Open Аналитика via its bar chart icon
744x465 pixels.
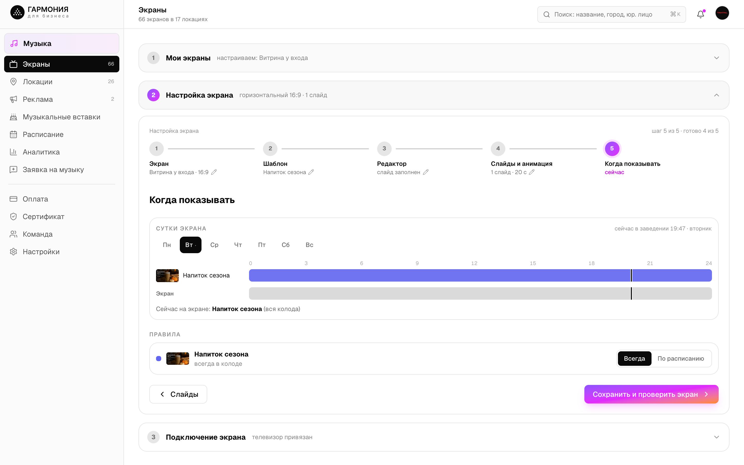click(x=13, y=152)
